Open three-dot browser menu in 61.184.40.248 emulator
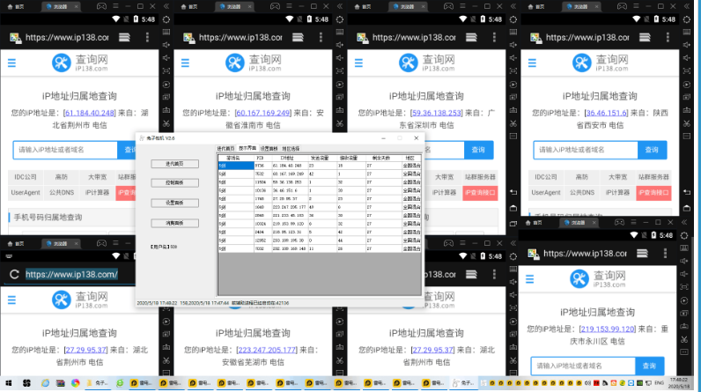This screenshot has height=392, width=701. 147,38
